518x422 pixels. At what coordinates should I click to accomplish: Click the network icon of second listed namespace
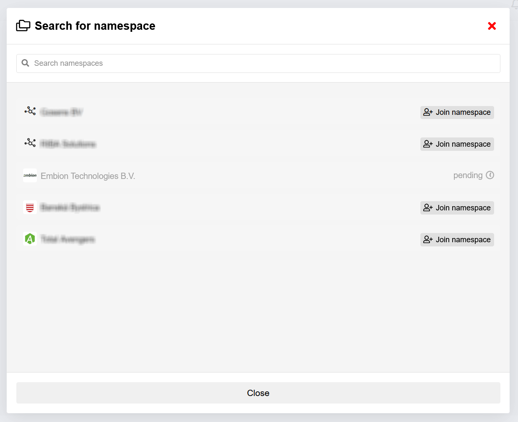[x=30, y=143]
